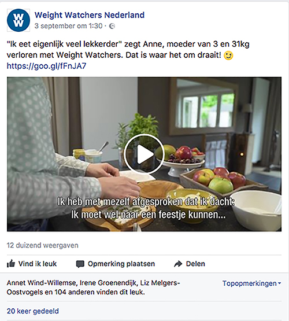Click the post timestamp 3 september om 1:30

[x=68, y=26]
